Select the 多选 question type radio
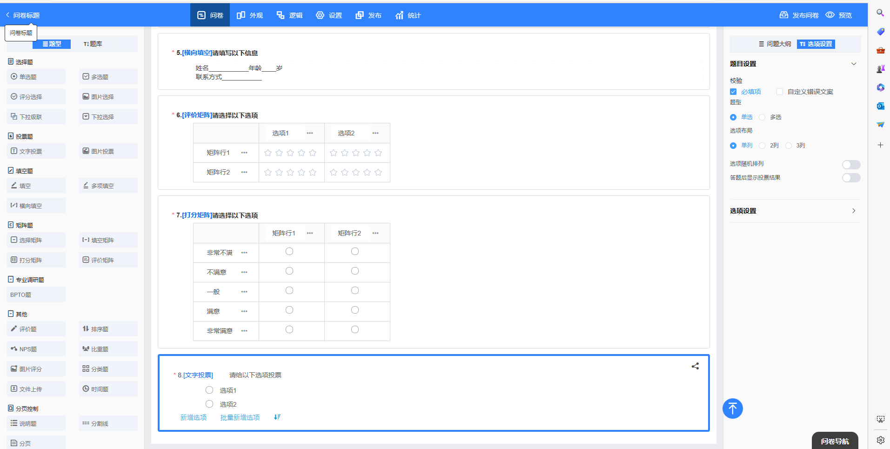The image size is (890, 449). pyautogui.click(x=762, y=117)
